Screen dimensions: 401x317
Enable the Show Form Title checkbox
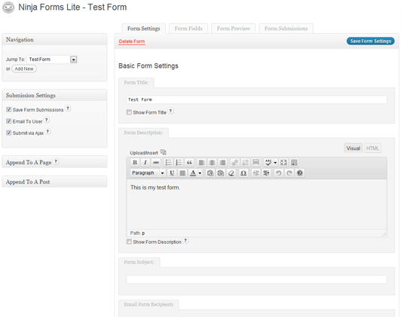tap(129, 112)
